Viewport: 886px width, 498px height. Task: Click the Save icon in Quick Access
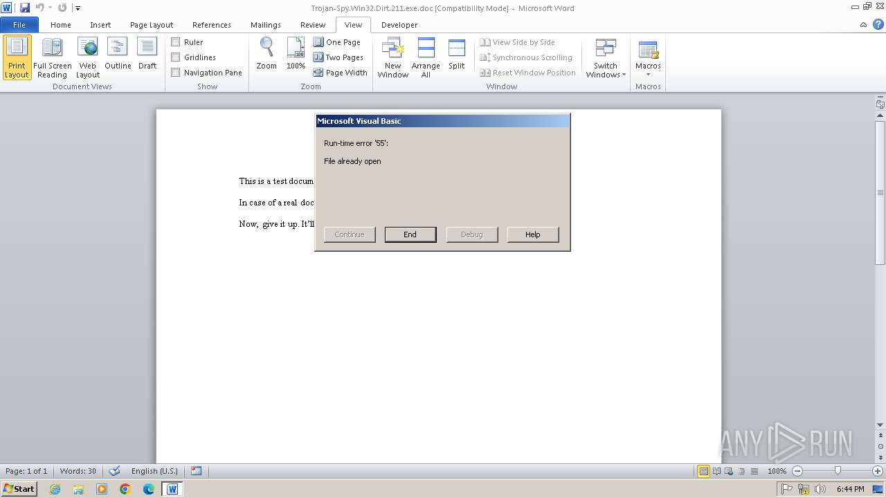pyautogui.click(x=25, y=8)
